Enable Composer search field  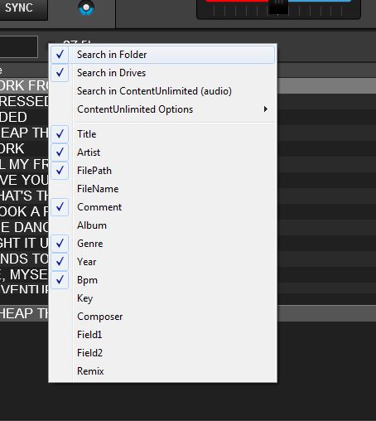[x=163, y=317]
